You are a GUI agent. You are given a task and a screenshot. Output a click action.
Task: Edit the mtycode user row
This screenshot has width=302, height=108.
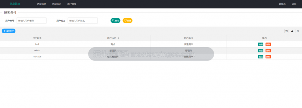pyautogui.click(x=261, y=57)
